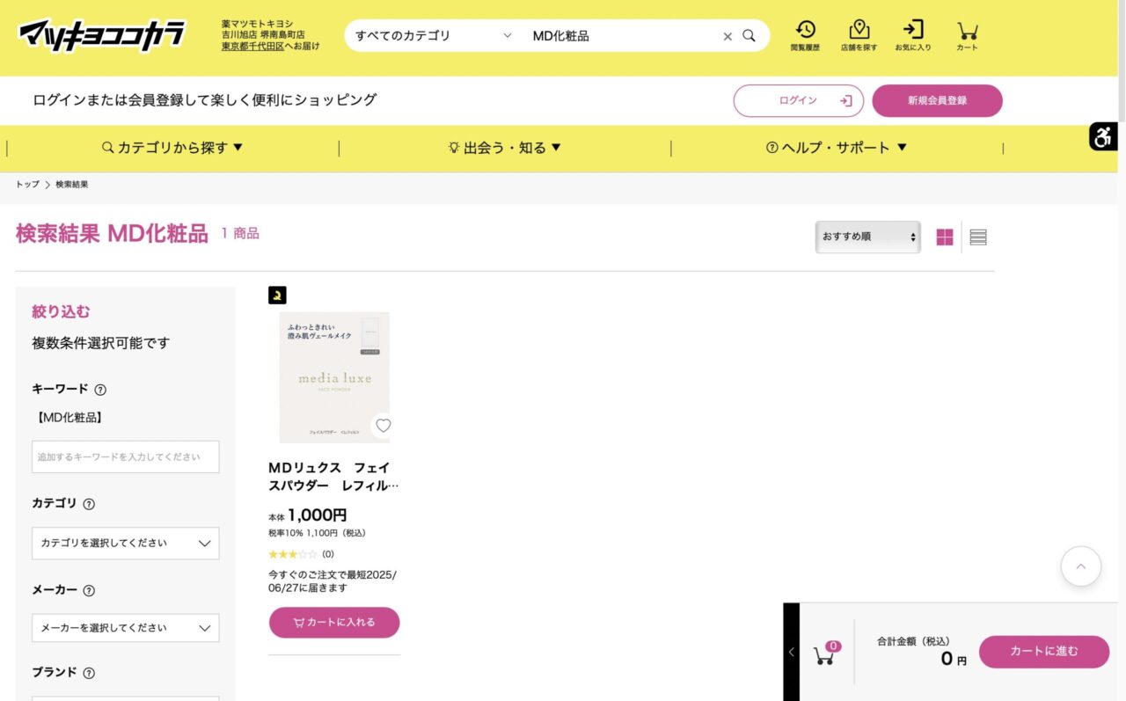Click the 東京都千代田区 delivery link

pos(252,46)
